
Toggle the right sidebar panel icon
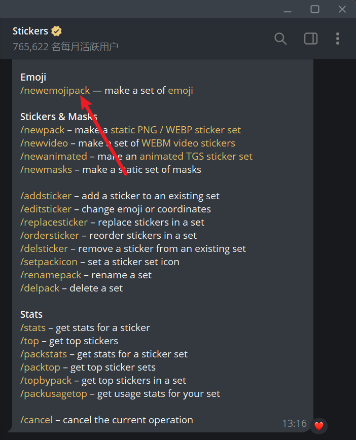310,39
